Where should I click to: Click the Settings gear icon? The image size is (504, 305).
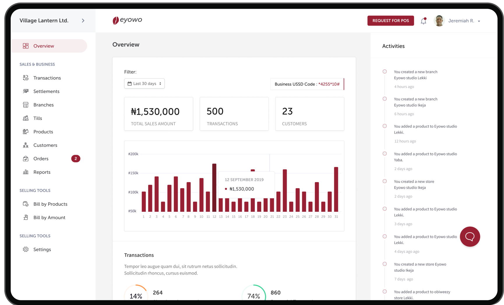click(x=26, y=249)
